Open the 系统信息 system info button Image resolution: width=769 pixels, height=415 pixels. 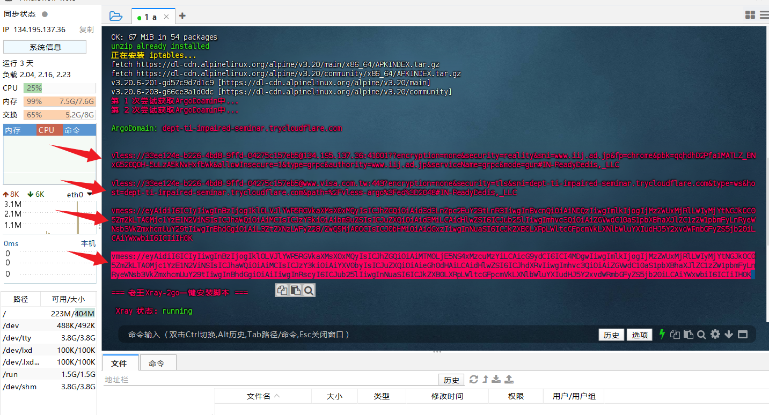tap(45, 47)
